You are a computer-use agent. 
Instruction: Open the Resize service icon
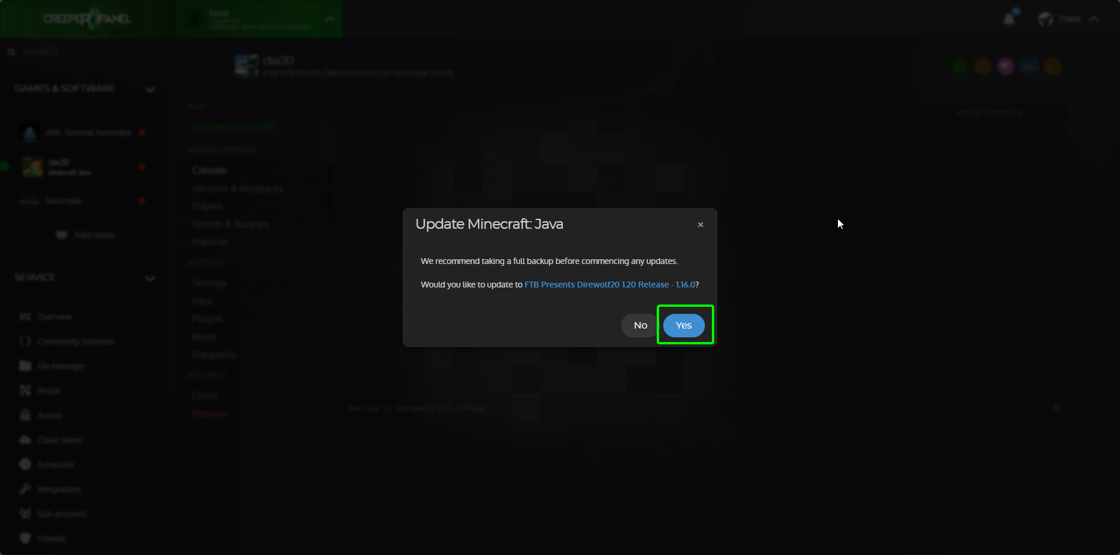(x=25, y=391)
